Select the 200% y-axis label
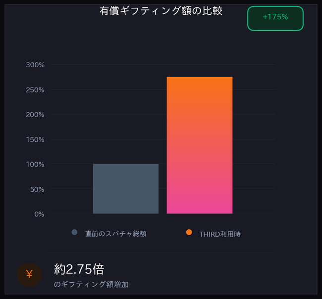Screen dimensions: 322x299 [x=35, y=115]
